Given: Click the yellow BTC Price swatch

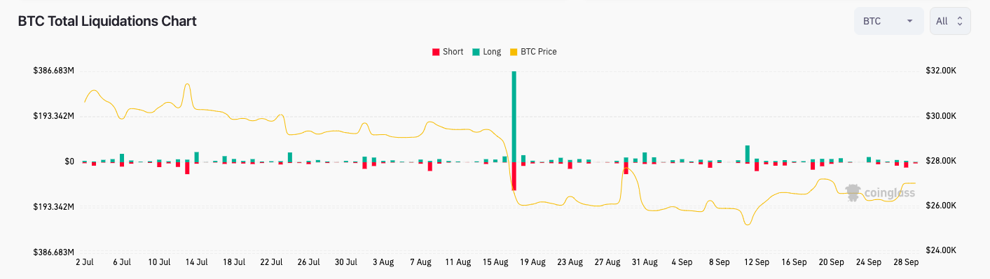Looking at the screenshot, I should click(x=514, y=52).
